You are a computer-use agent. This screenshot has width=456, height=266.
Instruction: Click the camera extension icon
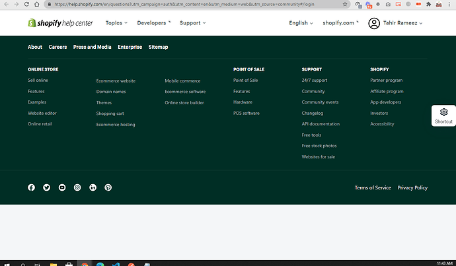click(x=388, y=4)
